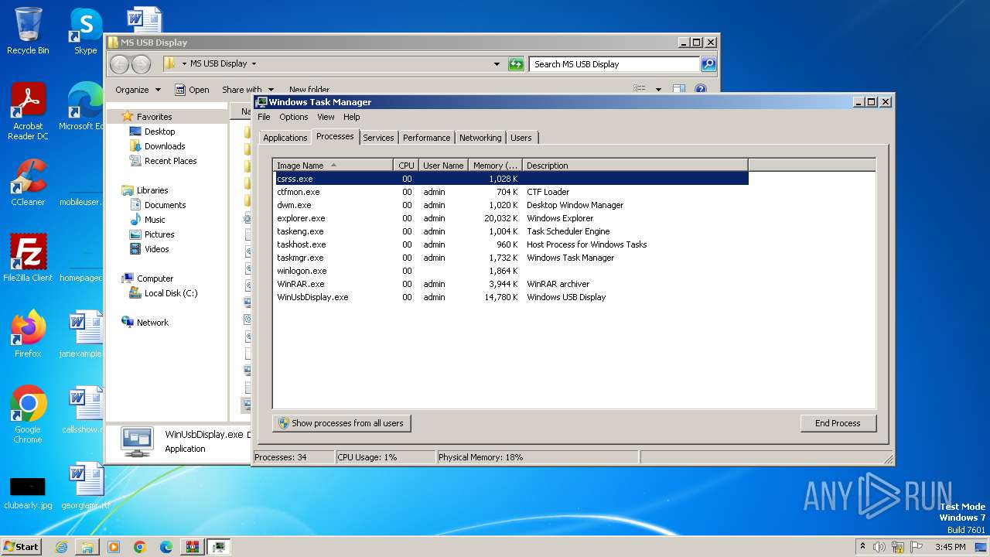Sort processes by the CPU column header
990x557 pixels.
click(406, 166)
